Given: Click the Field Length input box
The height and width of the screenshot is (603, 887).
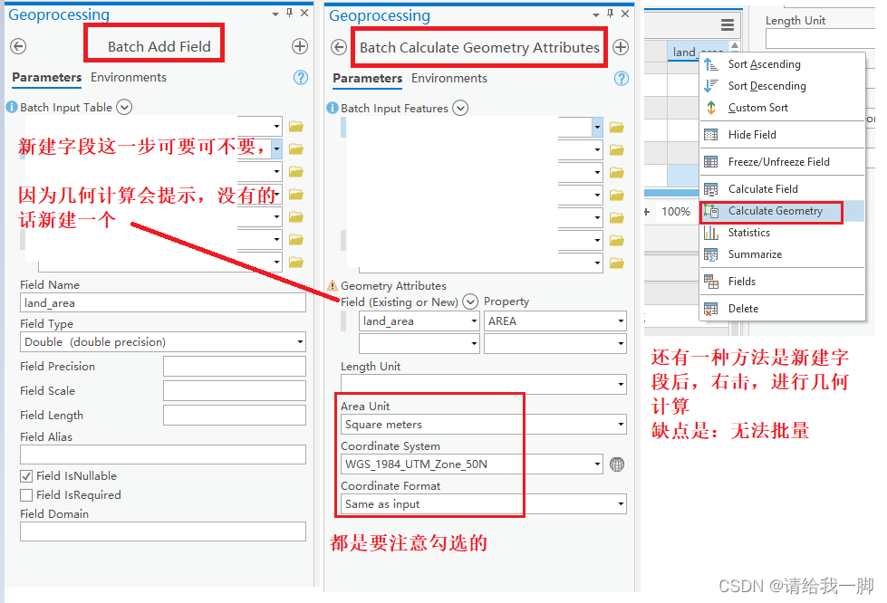Looking at the screenshot, I should (235, 415).
